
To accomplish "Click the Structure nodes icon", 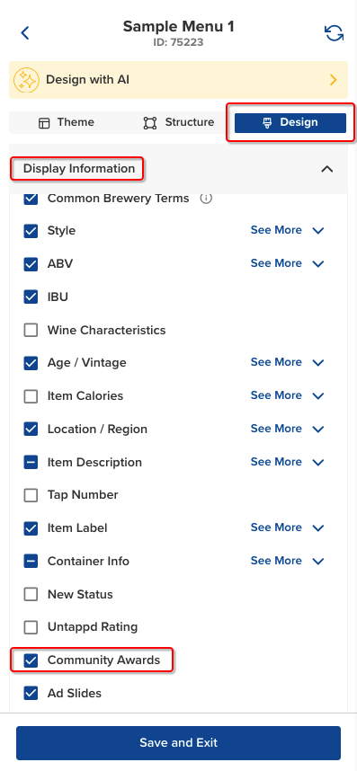I will click(x=150, y=123).
